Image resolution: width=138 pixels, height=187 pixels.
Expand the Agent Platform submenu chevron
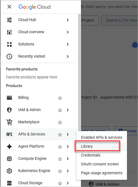pos(68,147)
